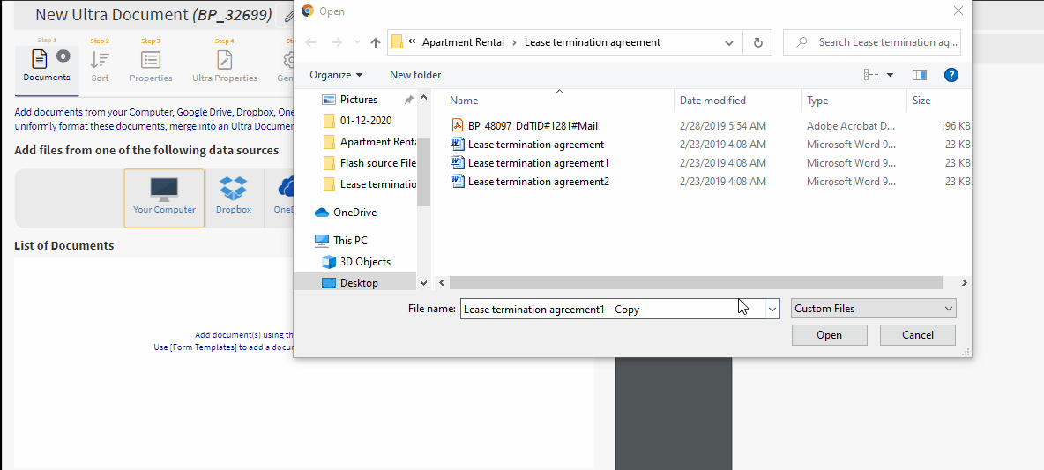Go to the Ultra Properties step
1044x470 pixels.
tap(225, 66)
